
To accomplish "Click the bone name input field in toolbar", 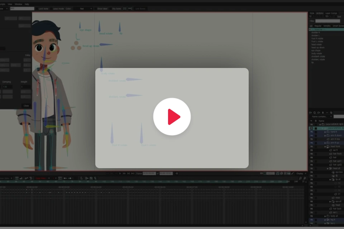I will coord(22,9).
